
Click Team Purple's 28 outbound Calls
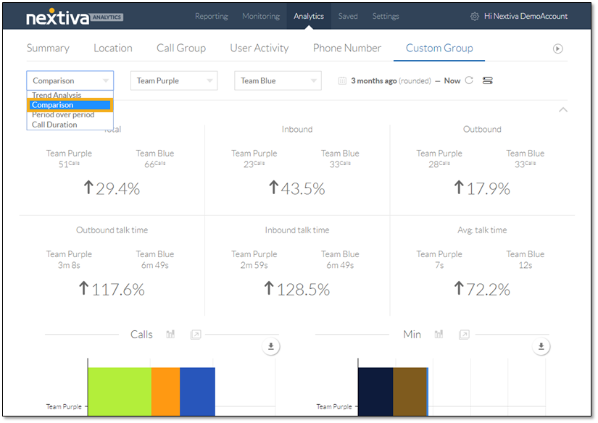pyautogui.click(x=439, y=164)
